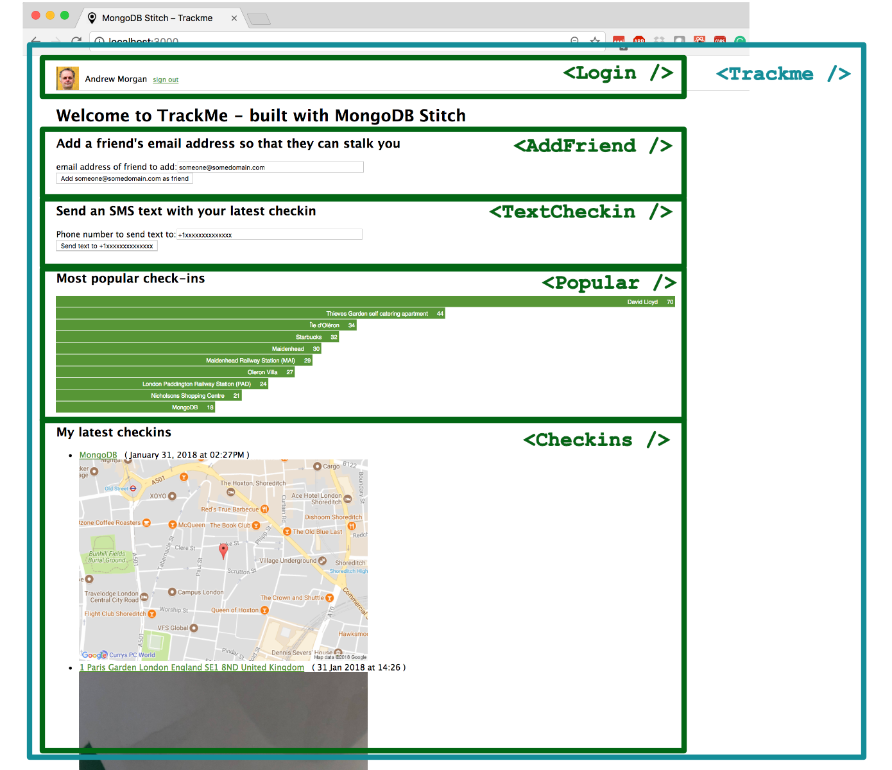Click the Île d'Oléron 34 bar
The image size is (892, 770).
point(206,325)
